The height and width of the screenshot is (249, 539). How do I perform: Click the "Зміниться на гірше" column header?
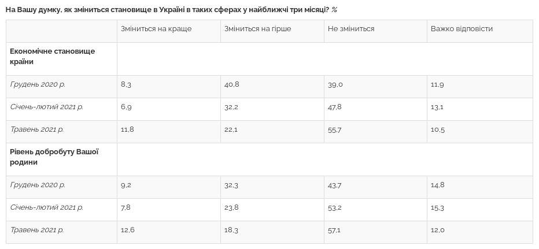click(257, 29)
